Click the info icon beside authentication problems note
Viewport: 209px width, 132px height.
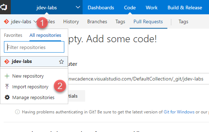pyautogui.click(x=17, y=112)
